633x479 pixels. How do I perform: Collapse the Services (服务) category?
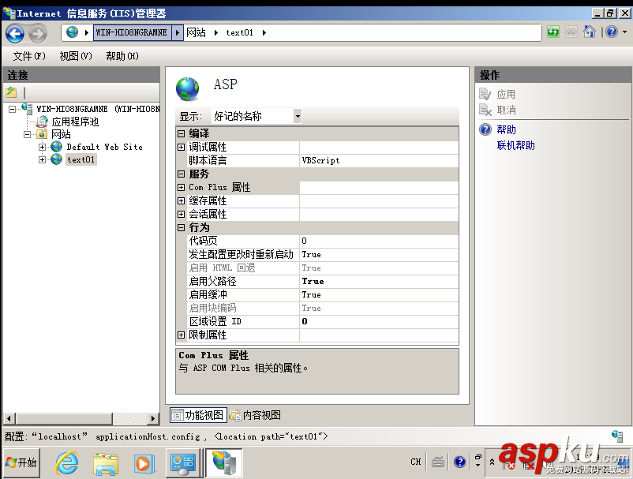(x=182, y=174)
